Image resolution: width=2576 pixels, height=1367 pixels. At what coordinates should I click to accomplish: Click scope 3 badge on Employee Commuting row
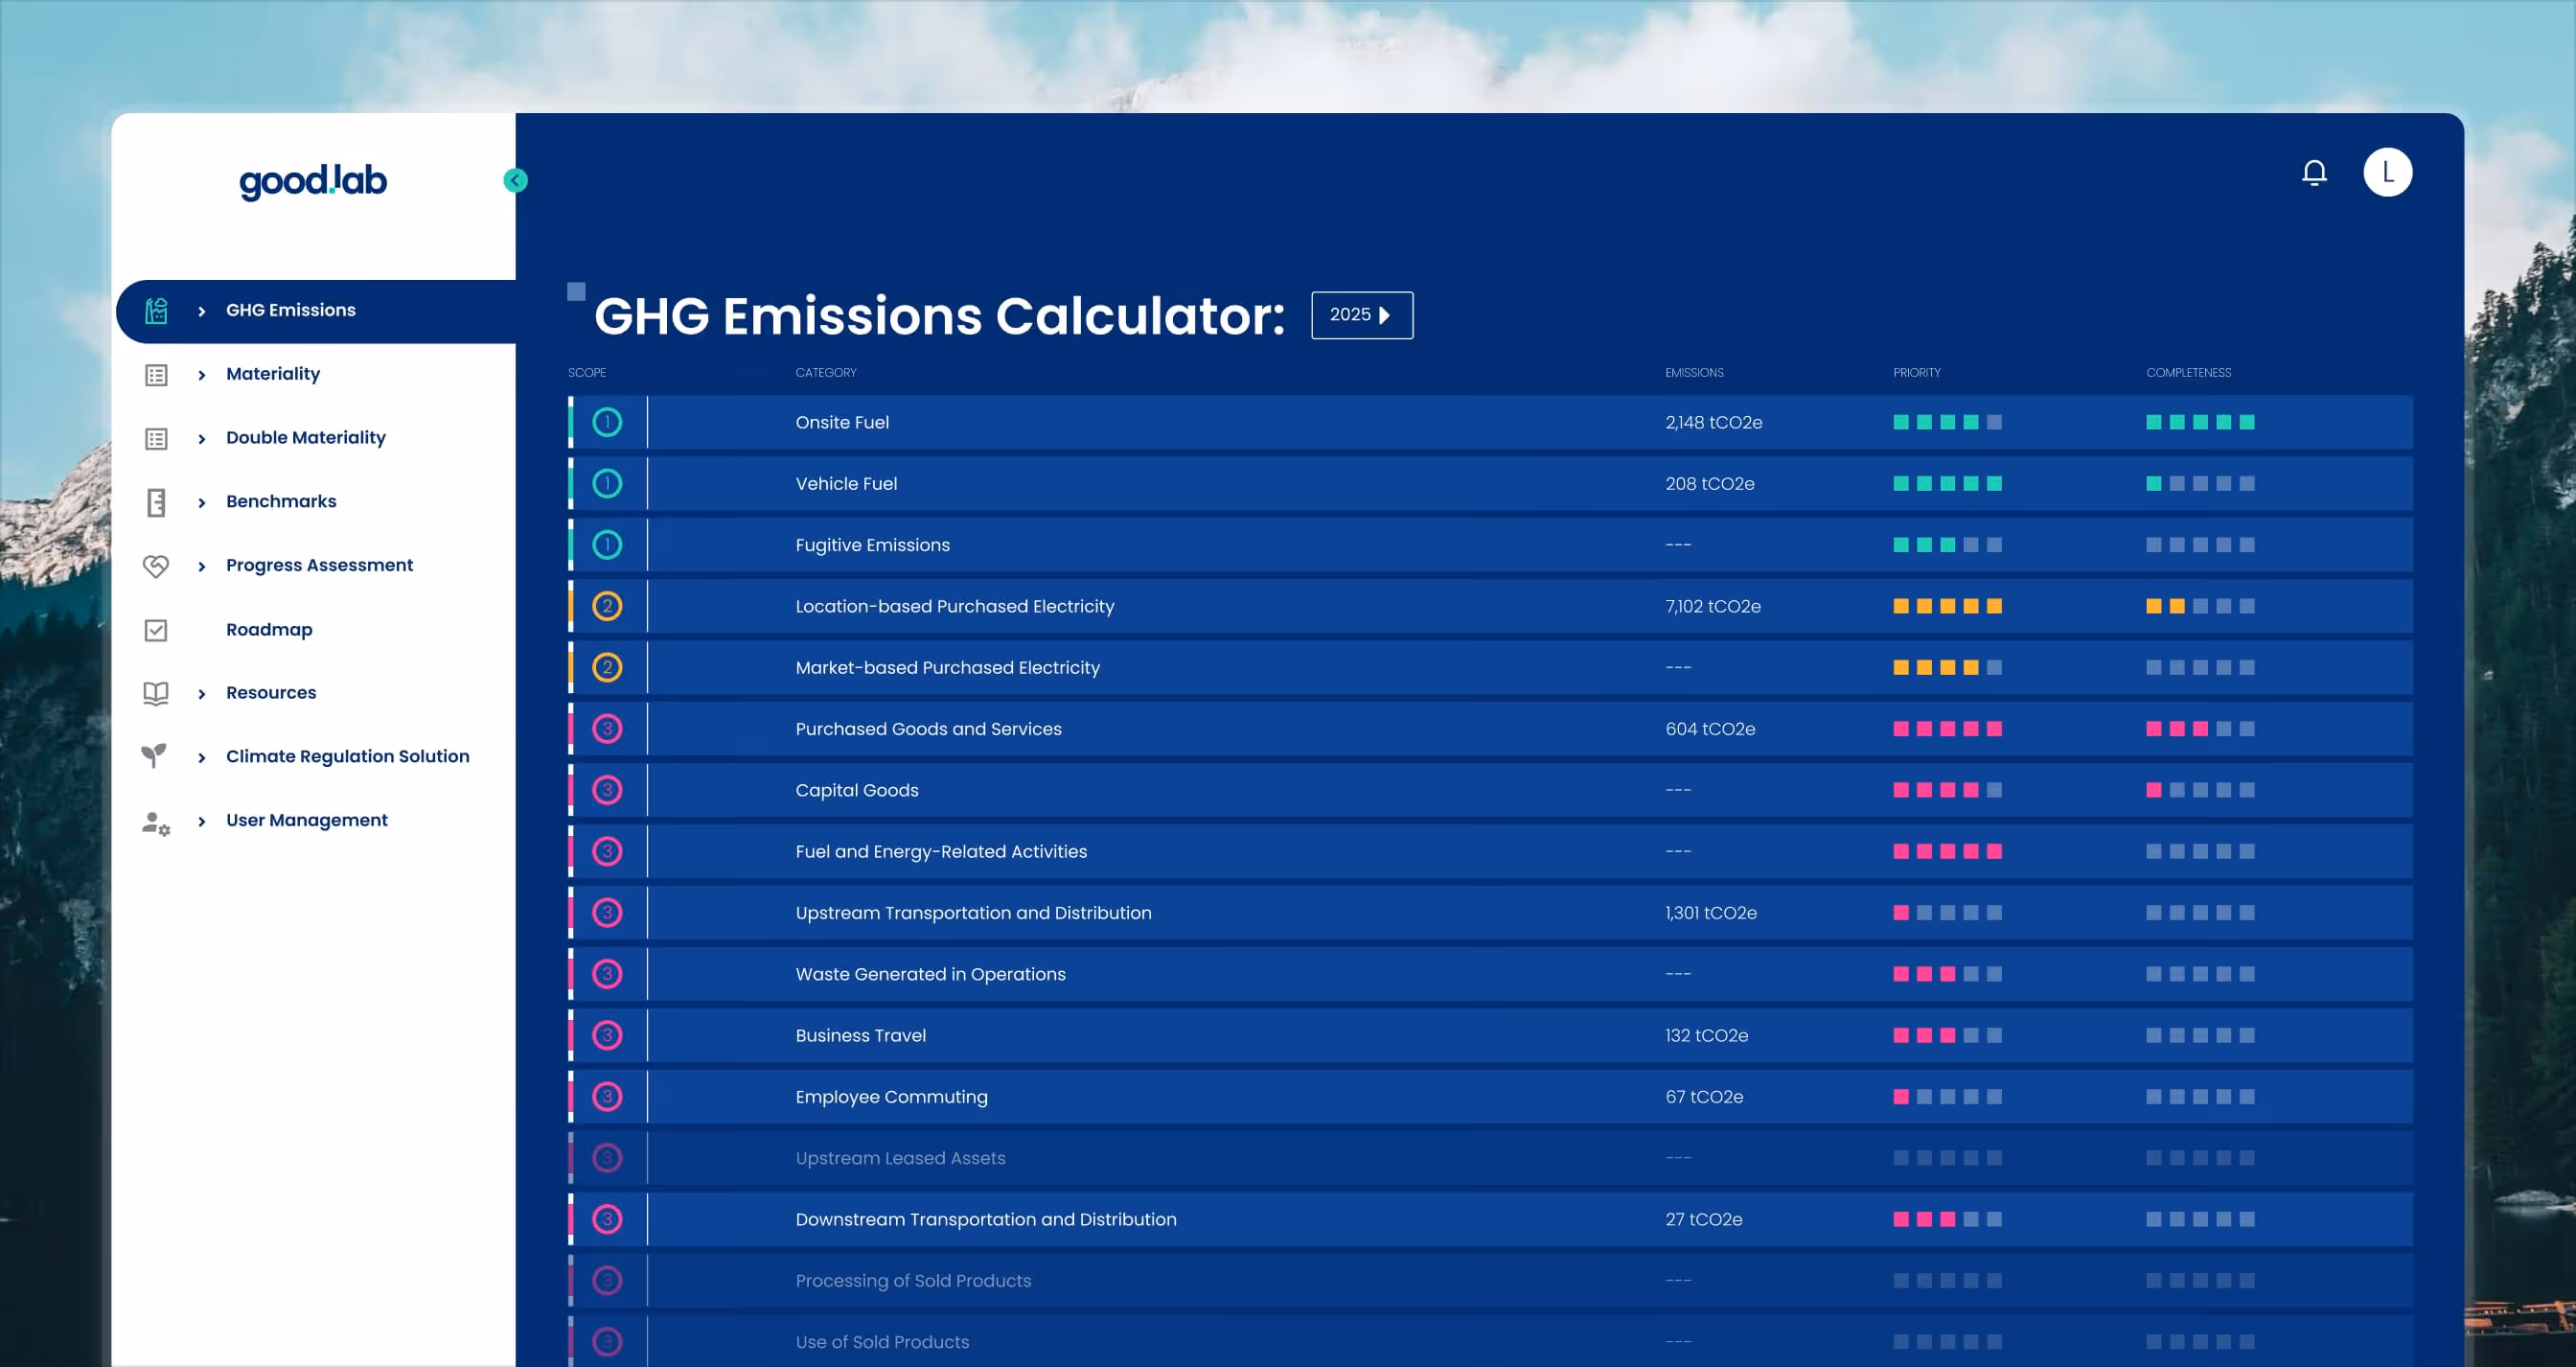pyautogui.click(x=607, y=1097)
